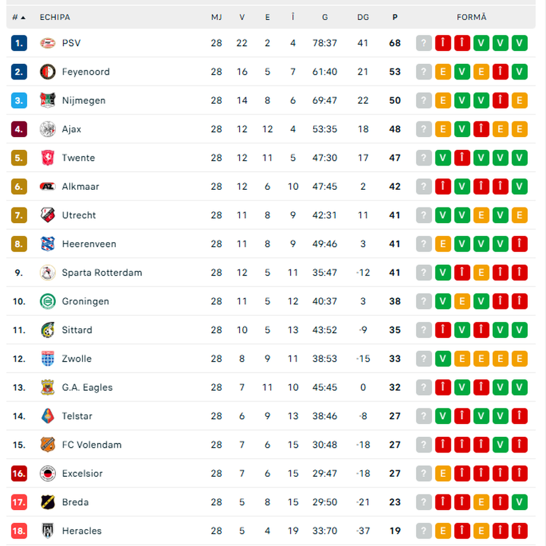Click the red position 16 badge for Excelsior
The image size is (546, 546).
tap(19, 473)
